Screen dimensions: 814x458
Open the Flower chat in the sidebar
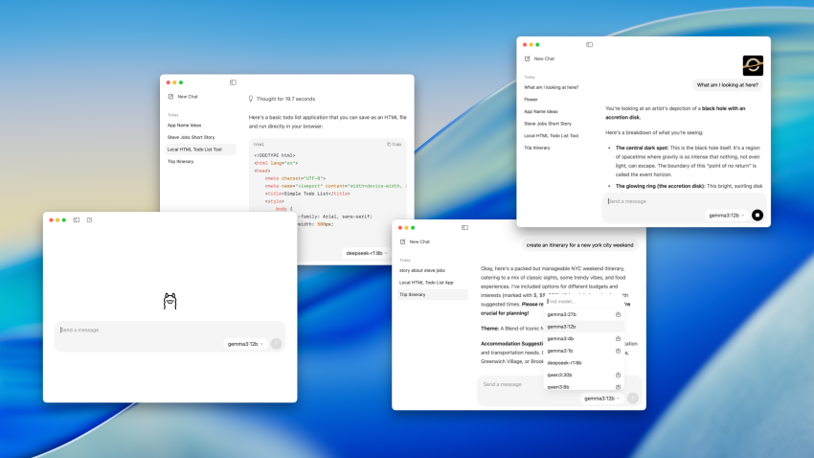531,99
